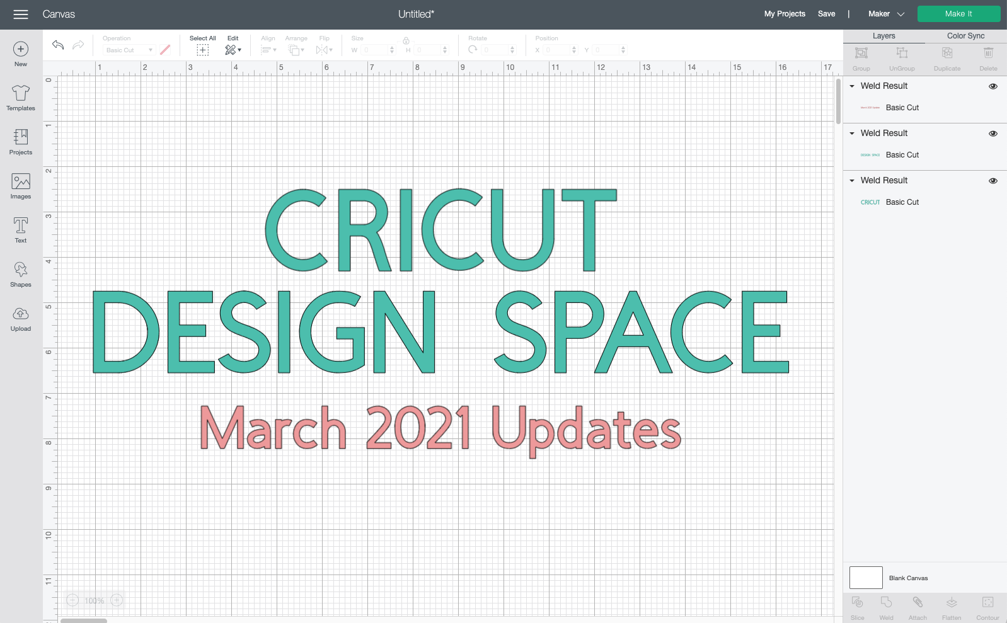Screen dimensions: 1007x623
Task: Open the Projects panel
Action: (x=21, y=142)
